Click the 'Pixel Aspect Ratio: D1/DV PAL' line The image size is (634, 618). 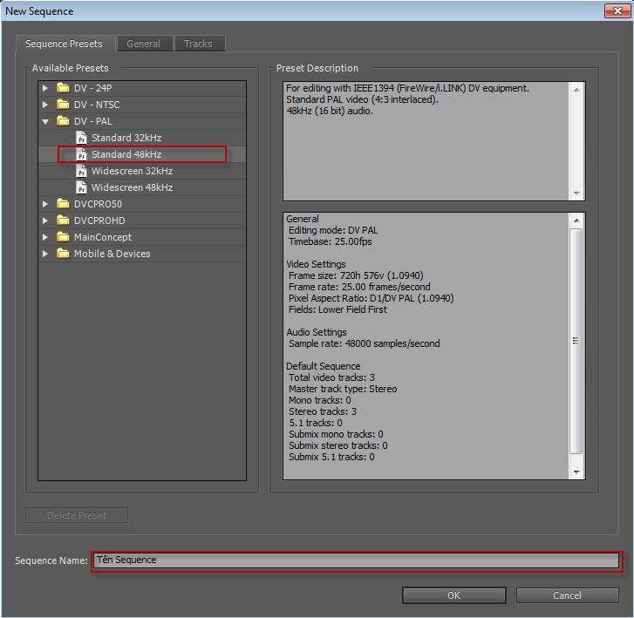(x=372, y=298)
